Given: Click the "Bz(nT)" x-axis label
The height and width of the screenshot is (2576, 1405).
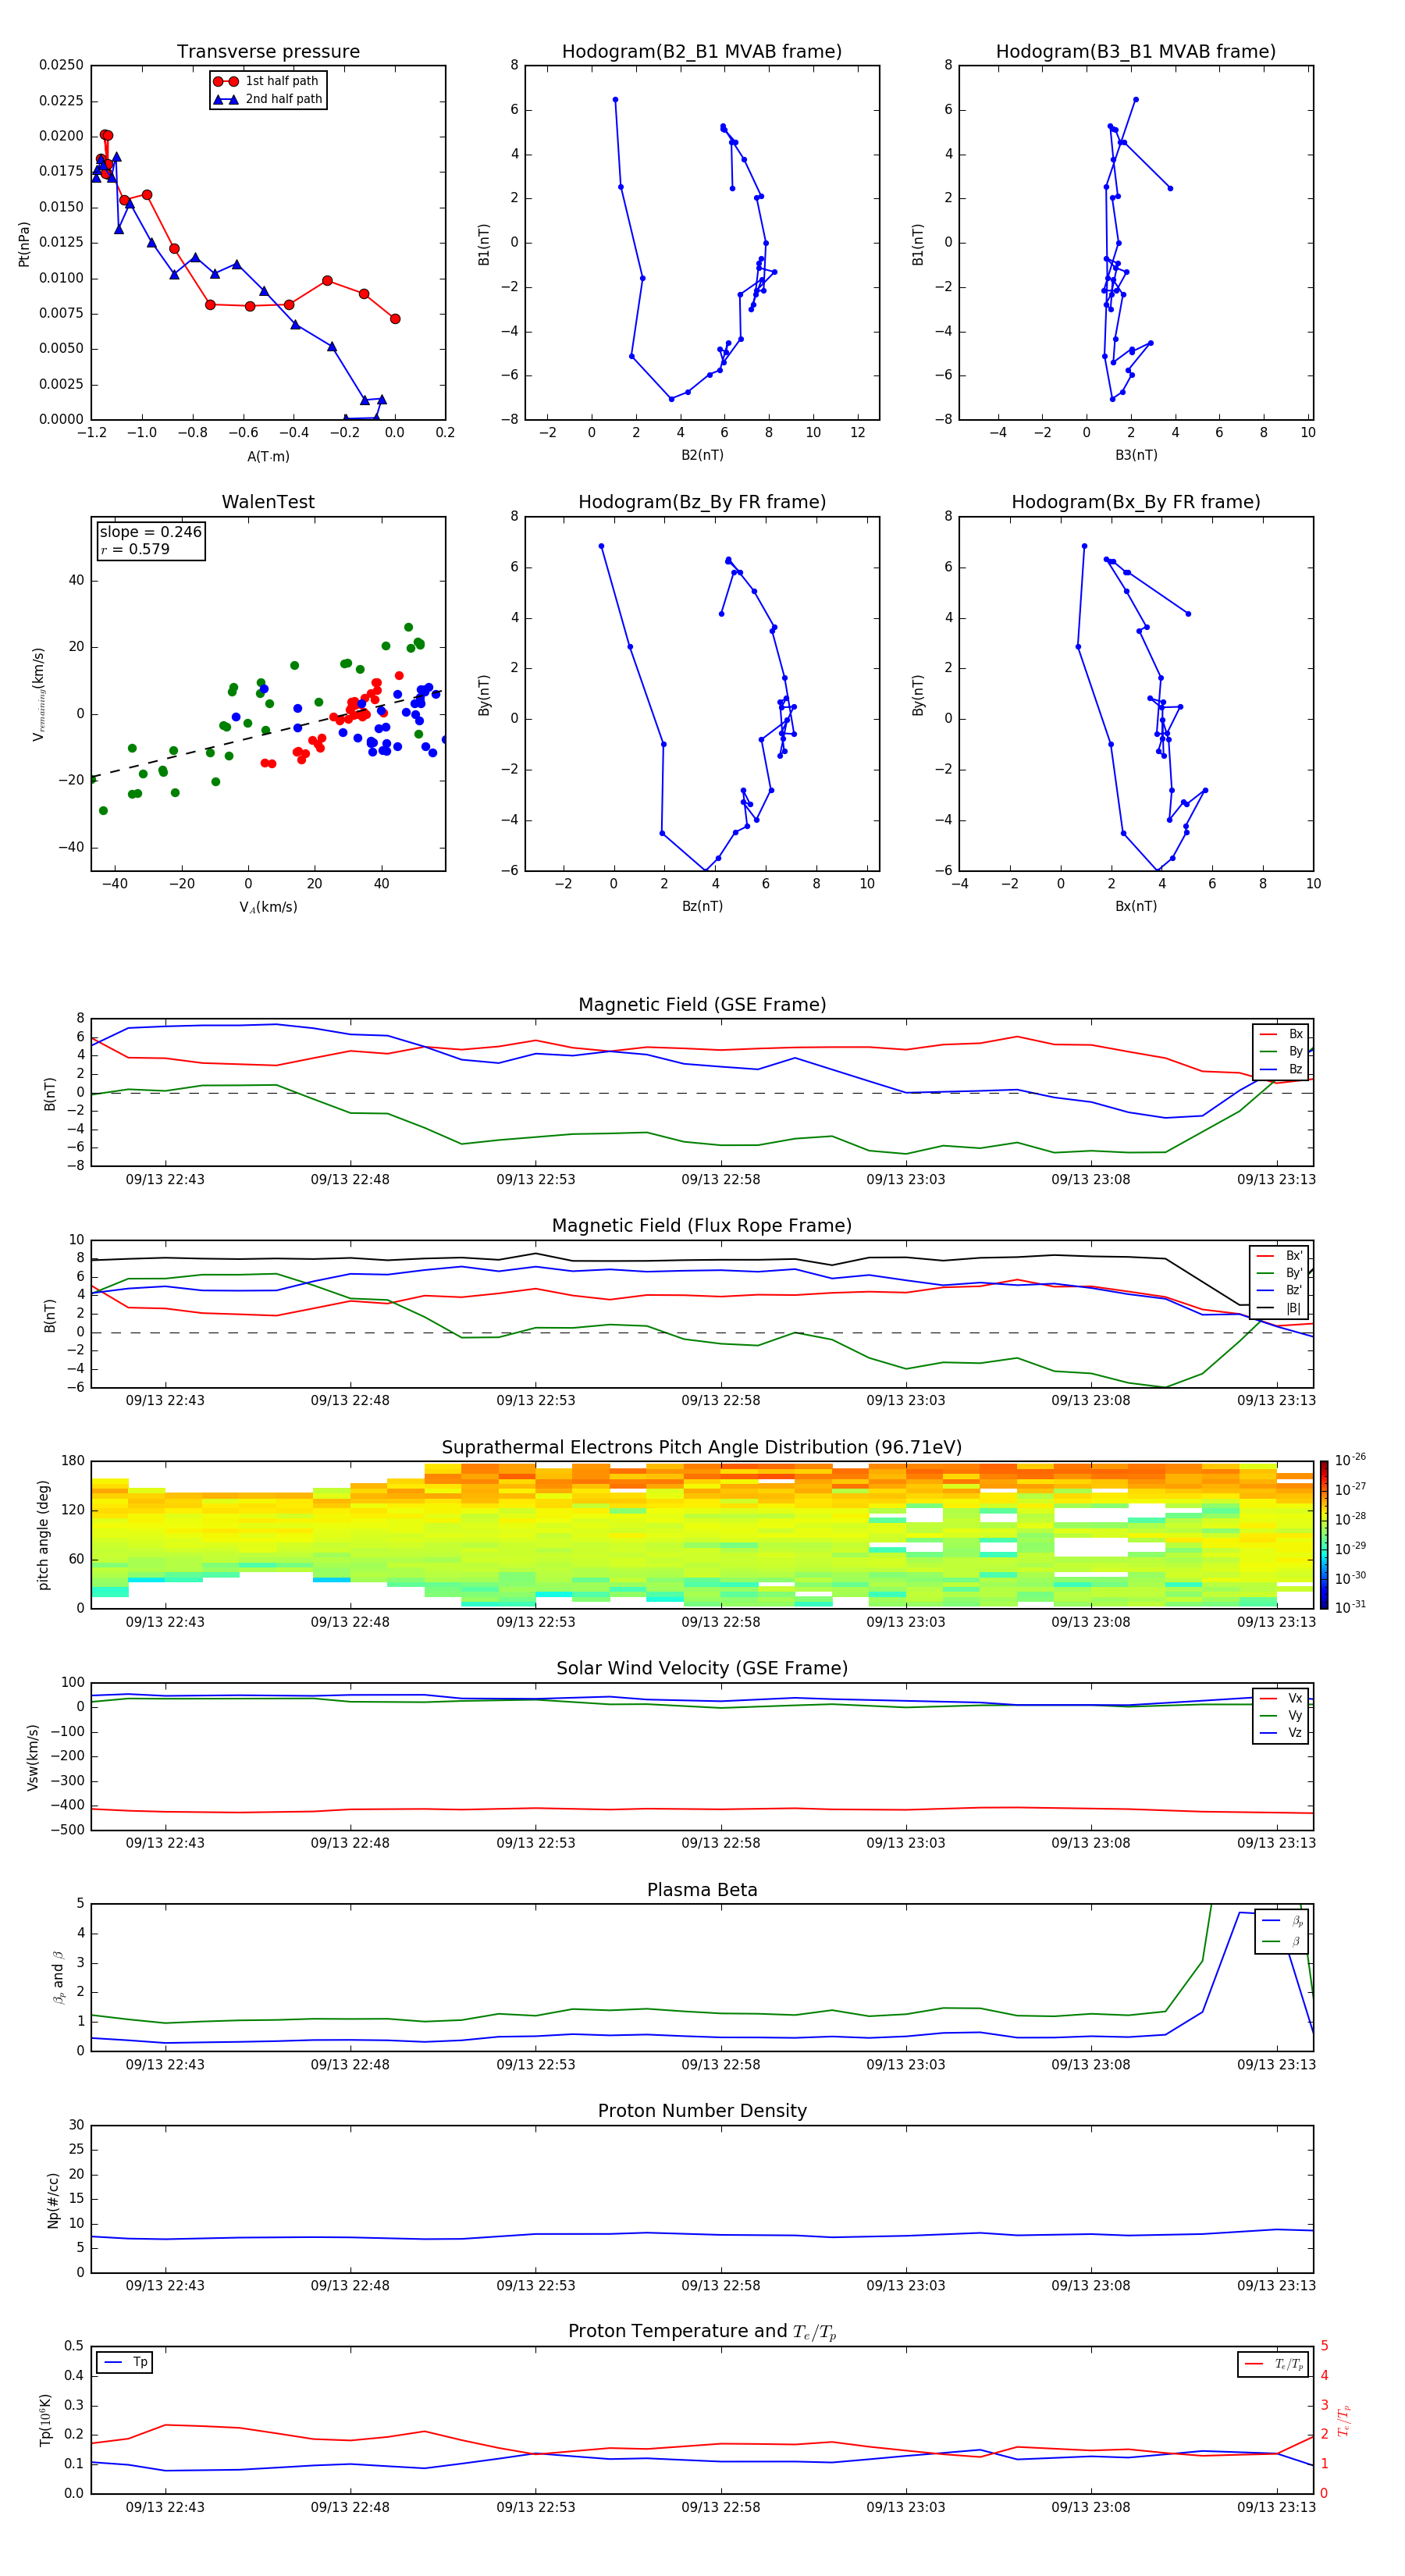Looking at the screenshot, I should pyautogui.click(x=702, y=906).
